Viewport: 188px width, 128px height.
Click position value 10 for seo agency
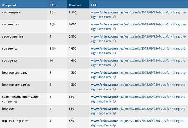pyautogui.click(x=51, y=61)
